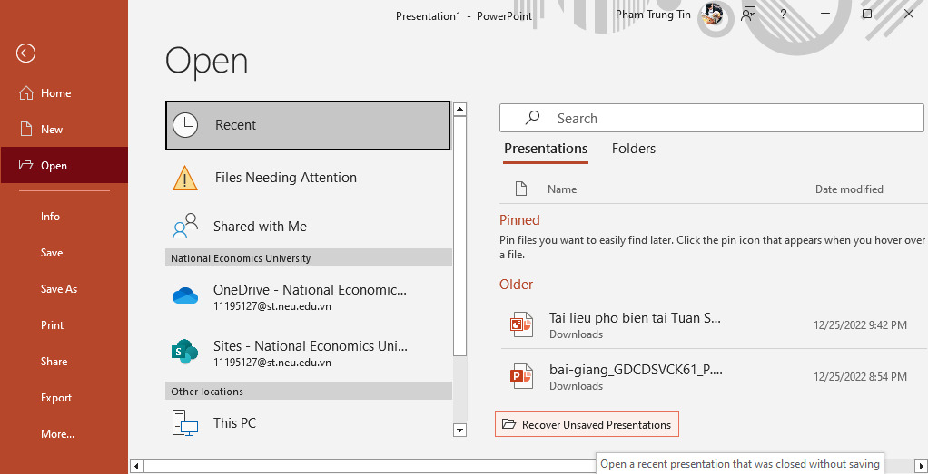This screenshot has width=928, height=474.
Task: Select New in the backstage menu
Action: [64, 130]
